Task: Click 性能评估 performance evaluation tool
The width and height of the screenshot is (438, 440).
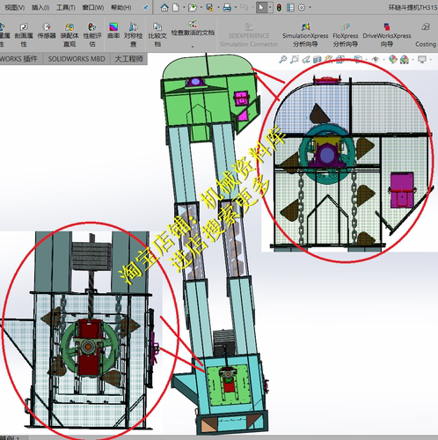Action: click(x=92, y=34)
